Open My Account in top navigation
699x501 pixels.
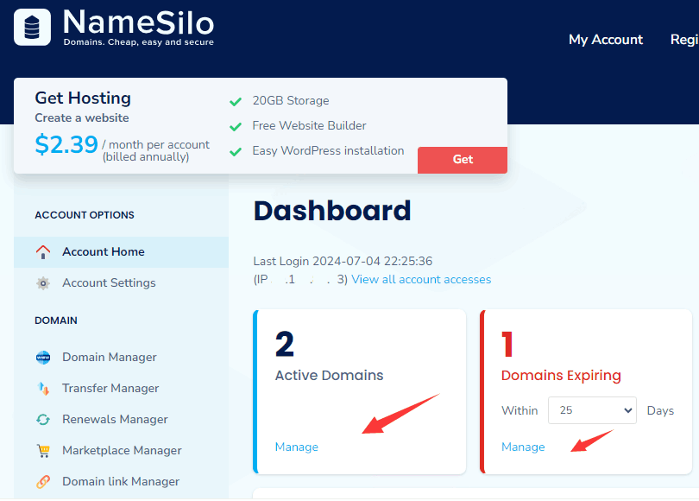(605, 40)
